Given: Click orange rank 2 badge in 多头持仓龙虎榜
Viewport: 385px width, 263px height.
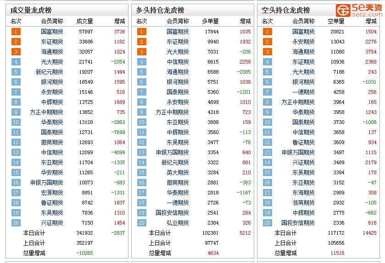Looking at the screenshot, I should coord(142,42).
